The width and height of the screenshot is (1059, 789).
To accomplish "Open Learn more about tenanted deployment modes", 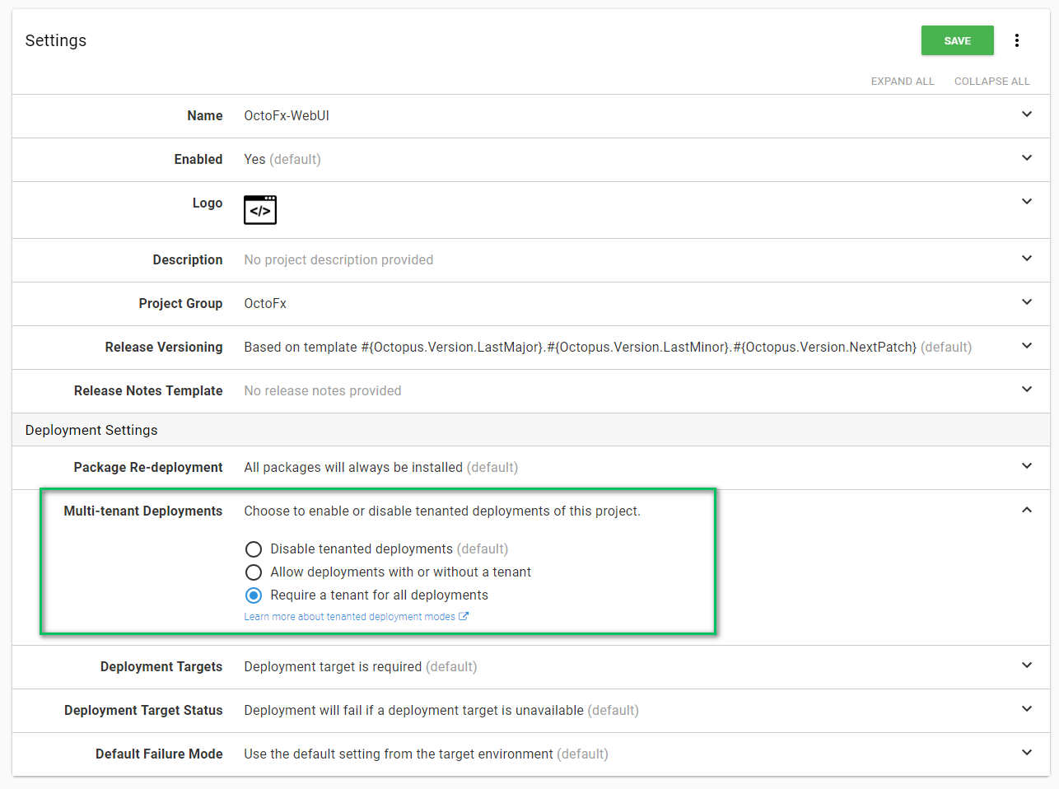I will pyautogui.click(x=349, y=617).
